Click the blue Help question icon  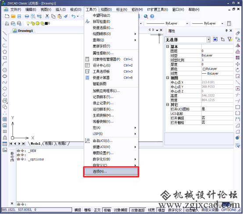152,16
